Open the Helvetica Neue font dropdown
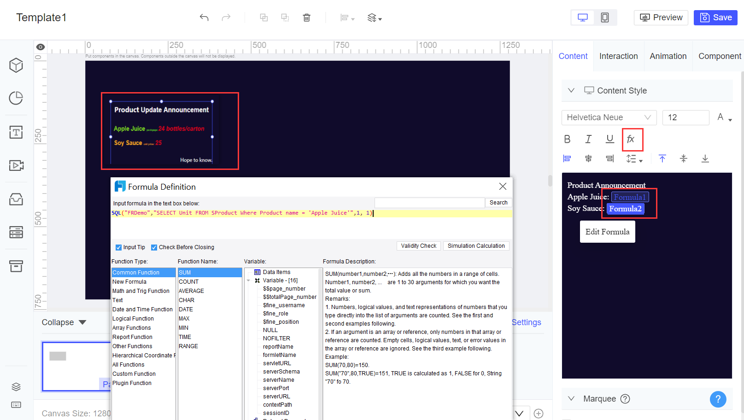744x420 pixels. point(609,117)
